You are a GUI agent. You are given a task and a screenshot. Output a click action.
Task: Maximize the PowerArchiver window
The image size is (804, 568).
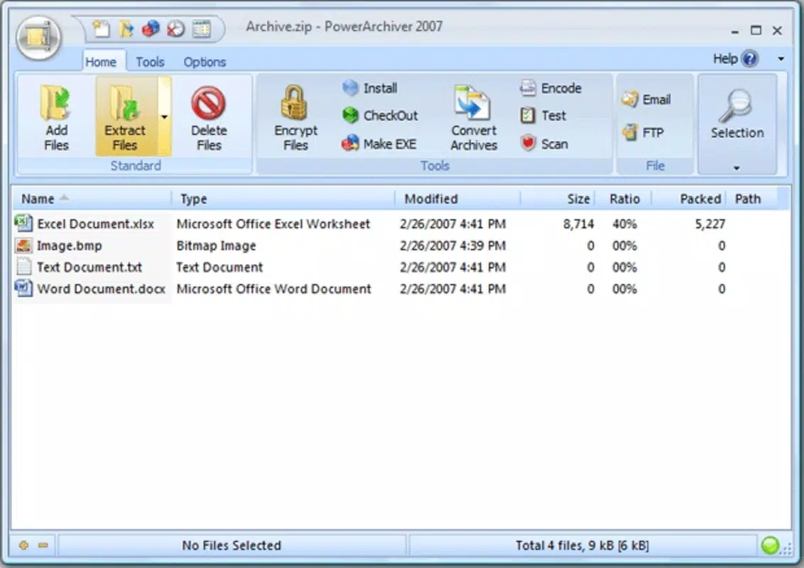(756, 31)
